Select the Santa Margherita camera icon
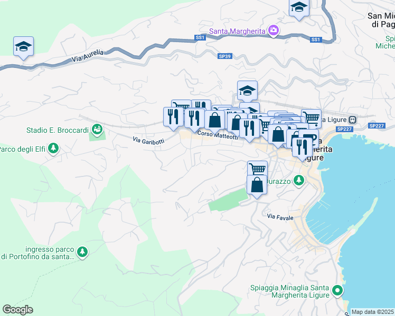Screen dimensions: 395x316 click(x=273, y=31)
